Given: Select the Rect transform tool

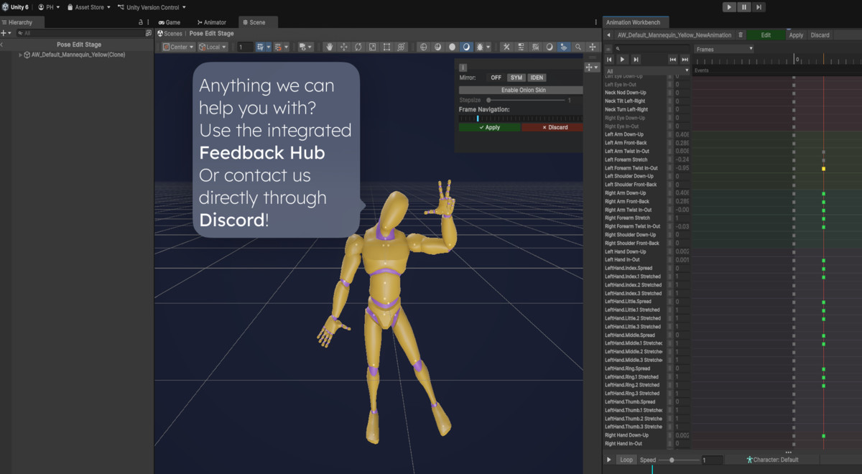Looking at the screenshot, I should pos(386,47).
